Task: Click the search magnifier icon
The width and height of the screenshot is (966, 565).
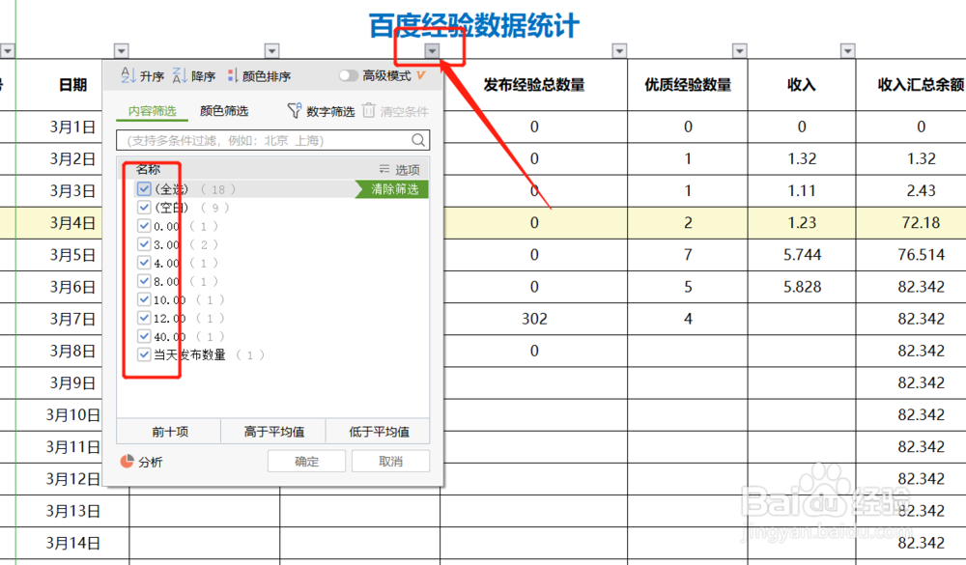Action: [x=418, y=140]
